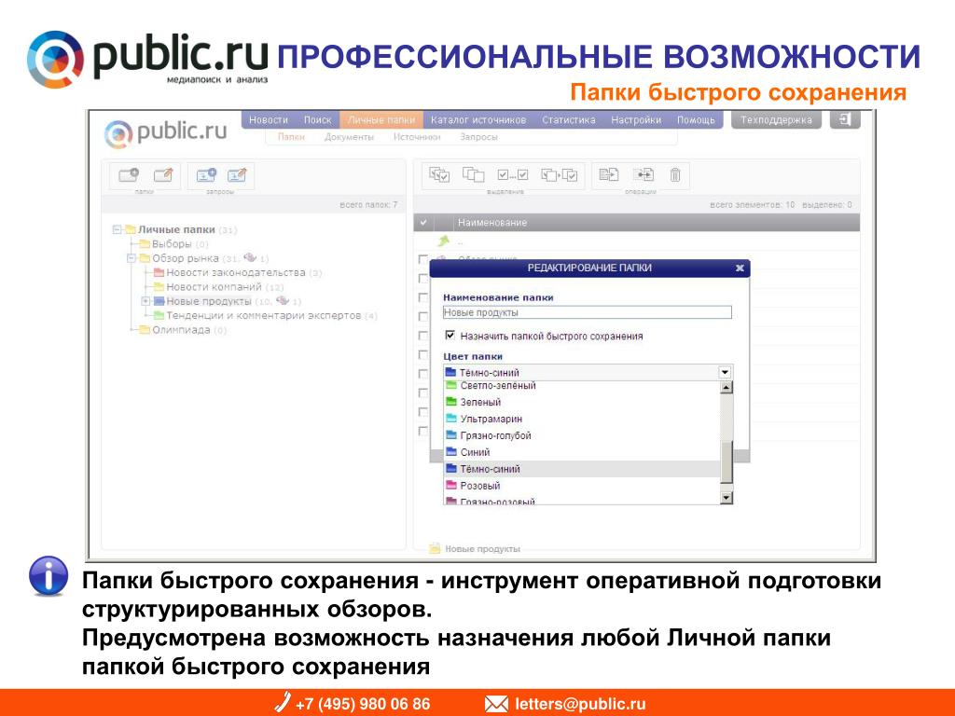
Task: Click the color list scrollbar thumb
Action: (726, 462)
